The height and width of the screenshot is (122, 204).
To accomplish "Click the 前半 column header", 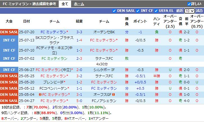I will click(187, 21).
